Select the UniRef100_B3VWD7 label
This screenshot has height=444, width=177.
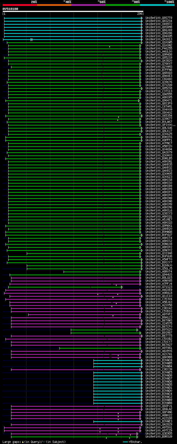159,379
